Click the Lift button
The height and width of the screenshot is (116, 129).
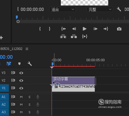click(63, 37)
